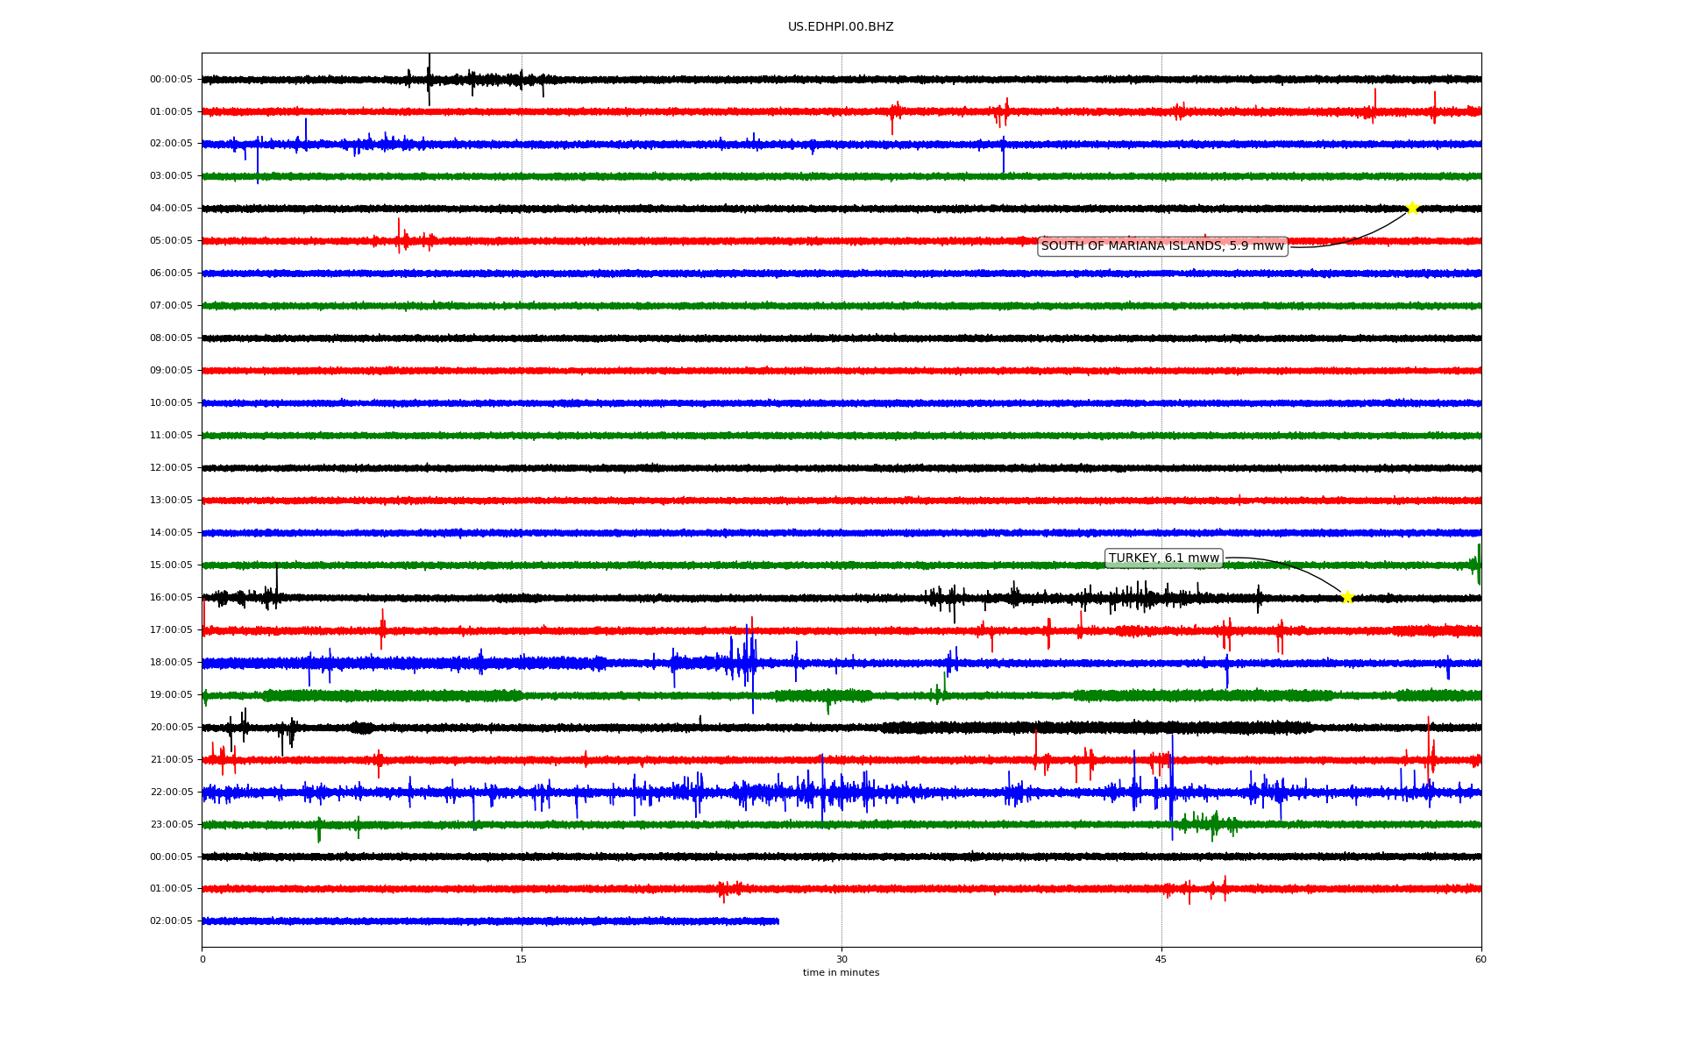Click the 15:00:05 row label
The width and height of the screenshot is (1683, 1052).
point(171,565)
